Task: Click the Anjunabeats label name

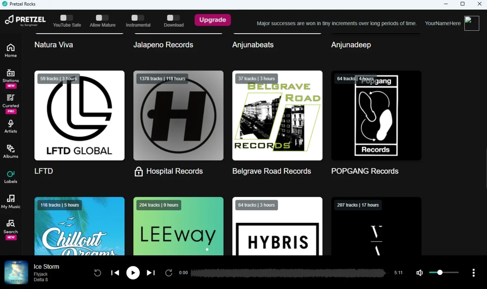Action: click(253, 45)
